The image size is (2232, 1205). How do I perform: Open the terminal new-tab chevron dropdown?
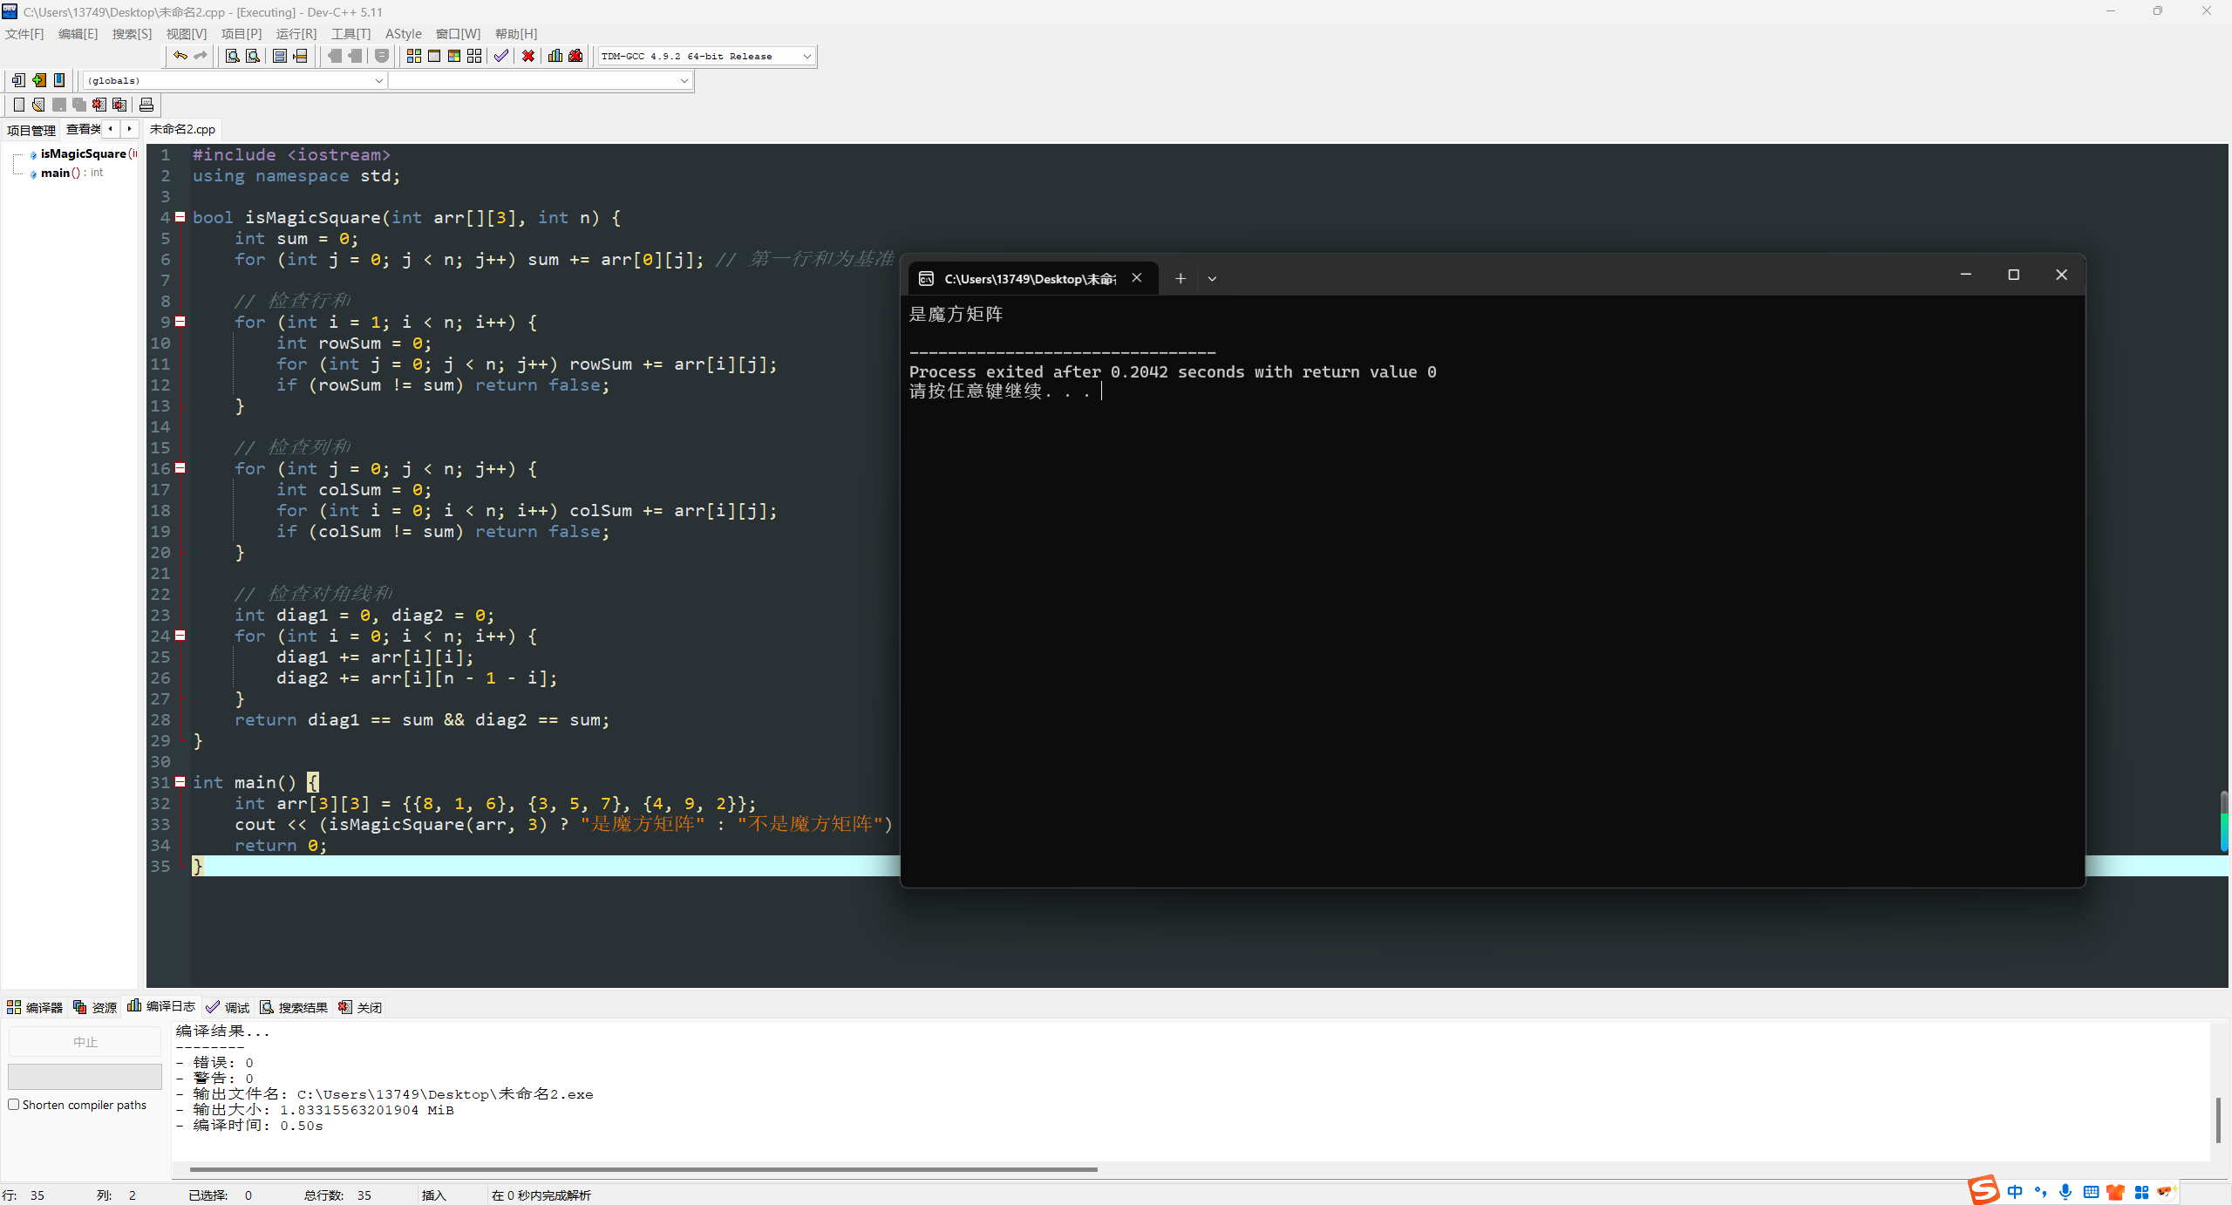click(1212, 279)
